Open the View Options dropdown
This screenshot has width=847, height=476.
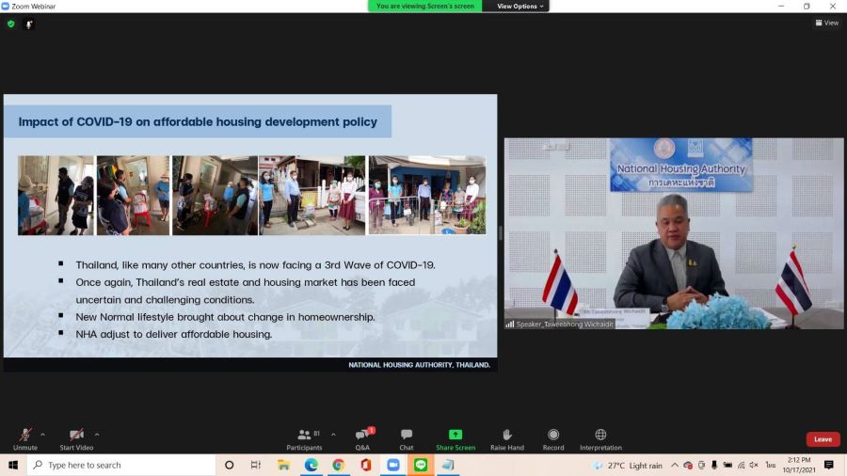tap(519, 7)
